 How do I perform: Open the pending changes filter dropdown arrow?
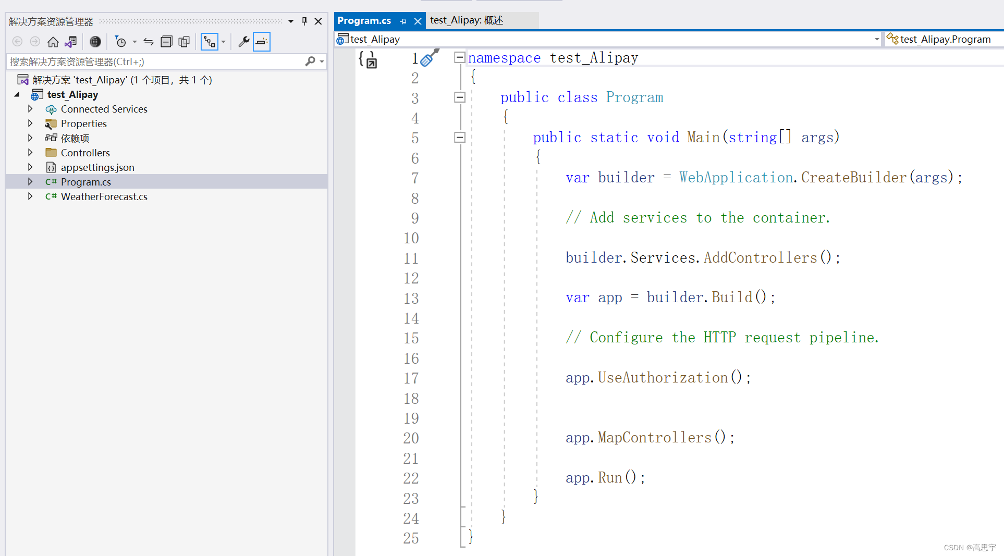click(134, 42)
